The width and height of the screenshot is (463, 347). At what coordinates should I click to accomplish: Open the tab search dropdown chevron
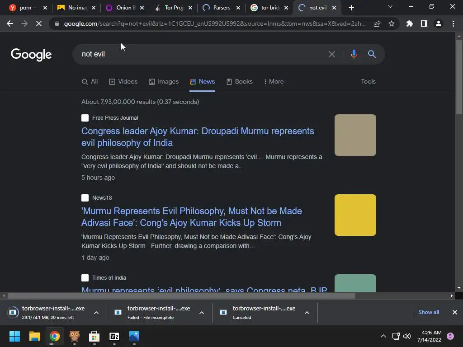(x=390, y=6)
